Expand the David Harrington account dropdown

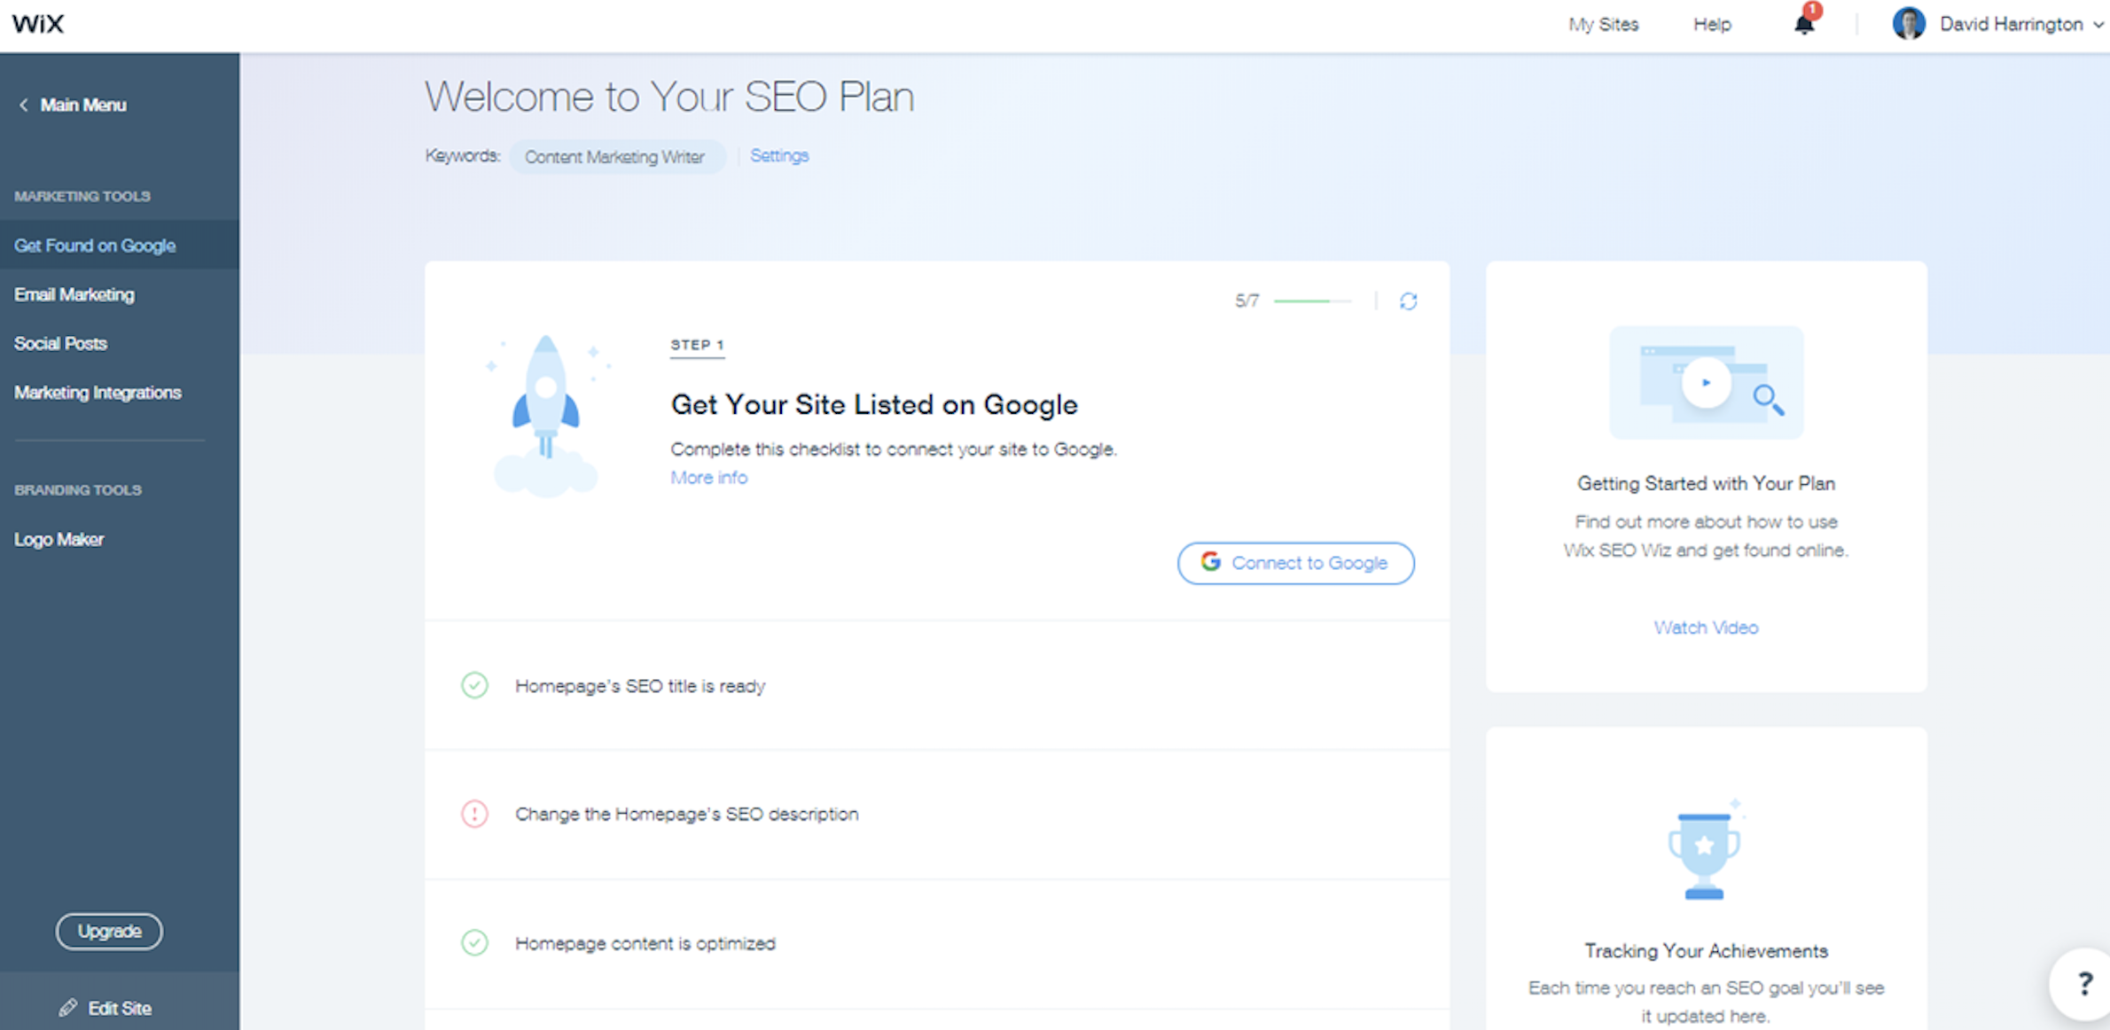click(x=2098, y=25)
